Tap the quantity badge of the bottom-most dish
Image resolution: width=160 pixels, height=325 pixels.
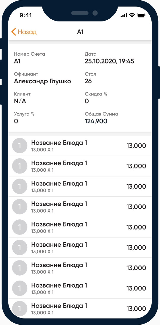(20, 309)
